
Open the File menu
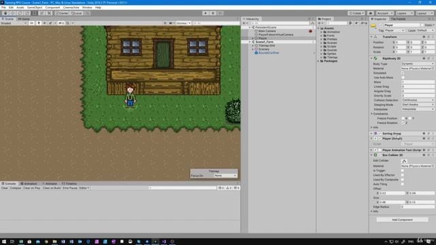3,7
